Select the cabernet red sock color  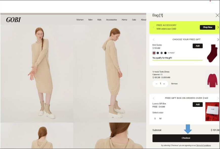coord(154,53)
